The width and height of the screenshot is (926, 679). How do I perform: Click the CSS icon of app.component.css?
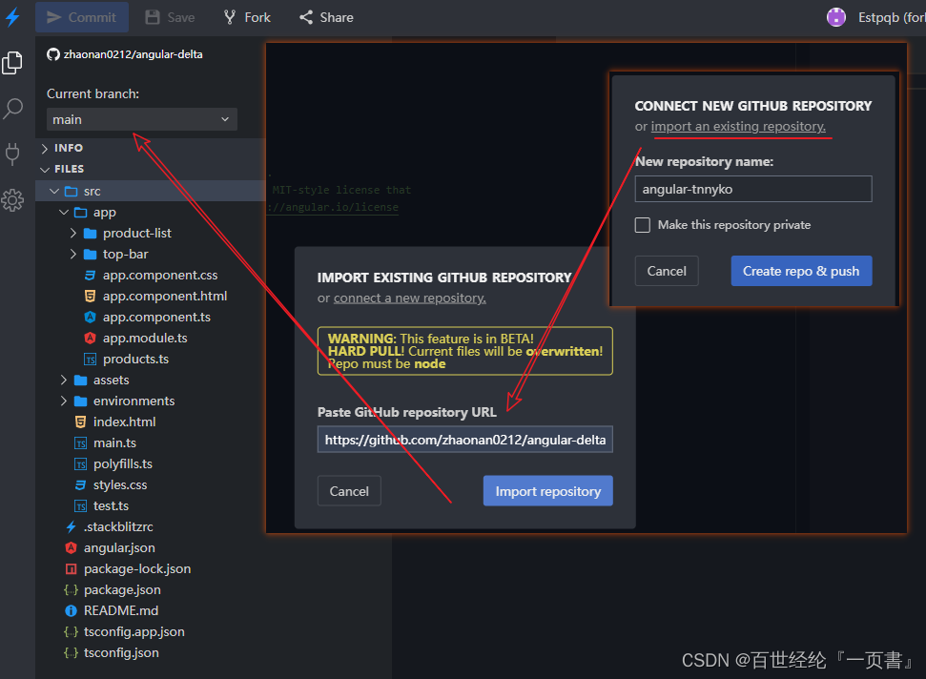click(90, 276)
